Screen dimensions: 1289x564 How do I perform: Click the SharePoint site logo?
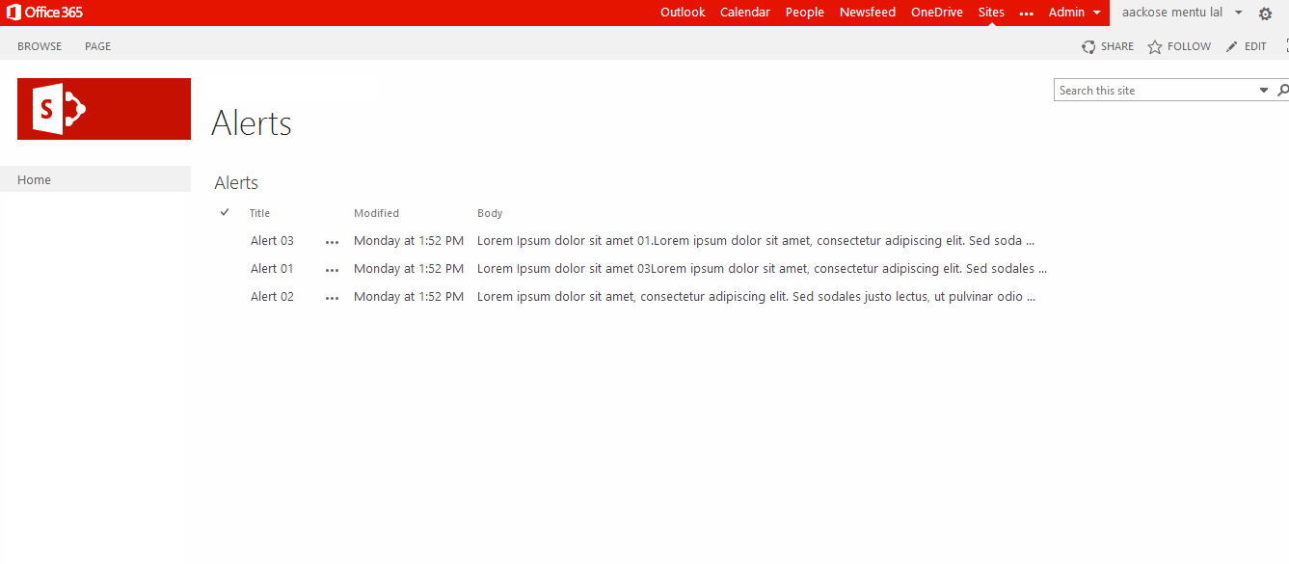coord(104,109)
